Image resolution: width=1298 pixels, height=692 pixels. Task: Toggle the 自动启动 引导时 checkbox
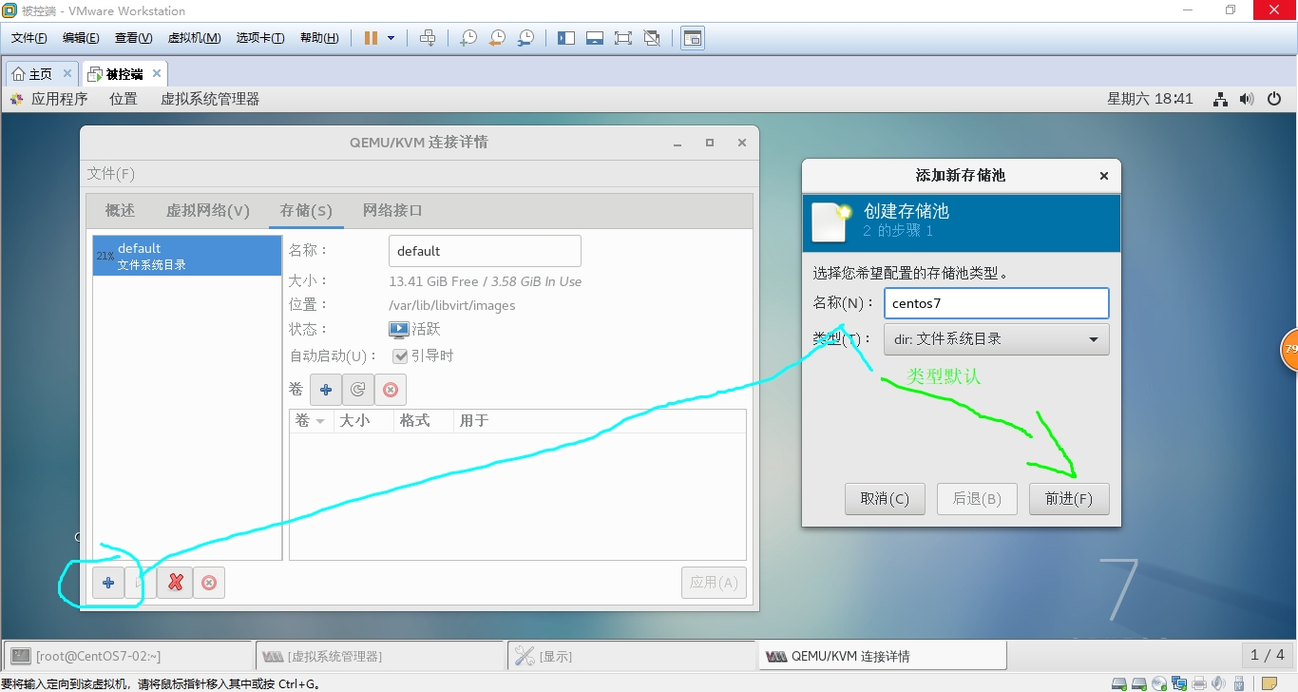(400, 356)
